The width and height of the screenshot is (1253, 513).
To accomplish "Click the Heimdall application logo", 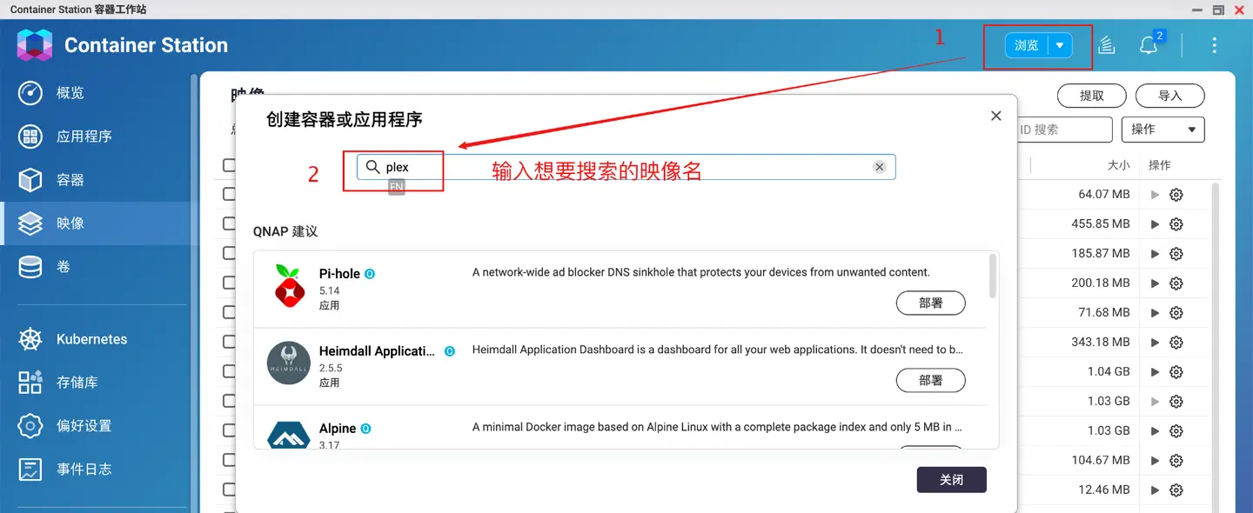I will click(289, 363).
